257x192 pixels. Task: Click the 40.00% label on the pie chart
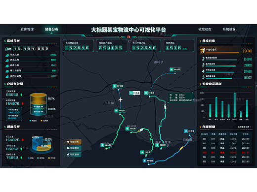pos(36,137)
